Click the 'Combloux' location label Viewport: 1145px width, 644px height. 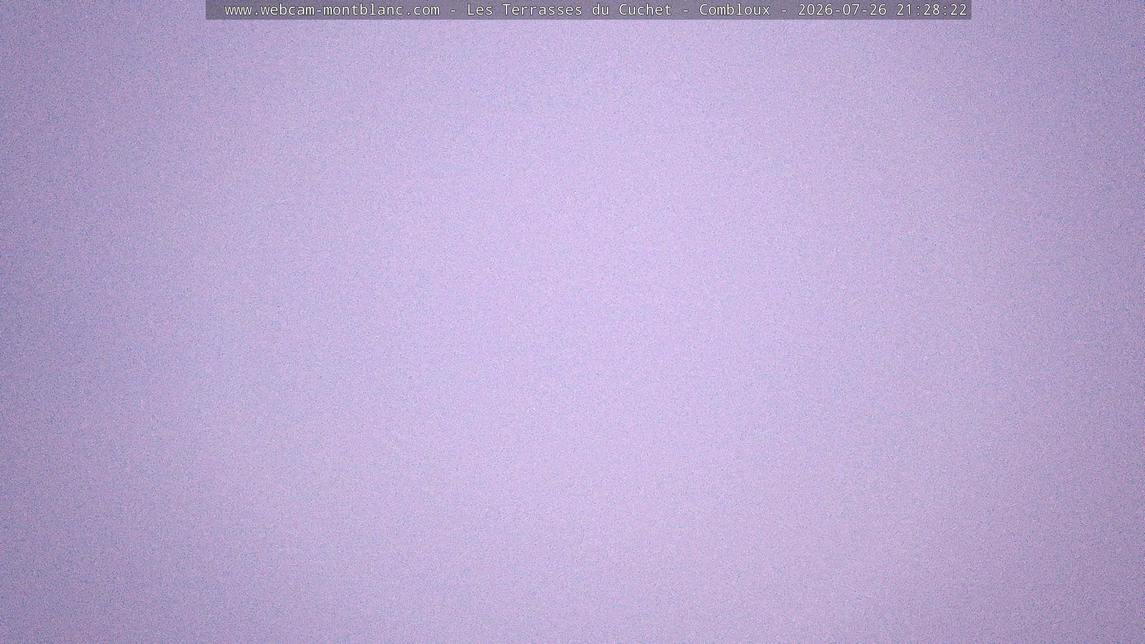pyautogui.click(x=735, y=10)
